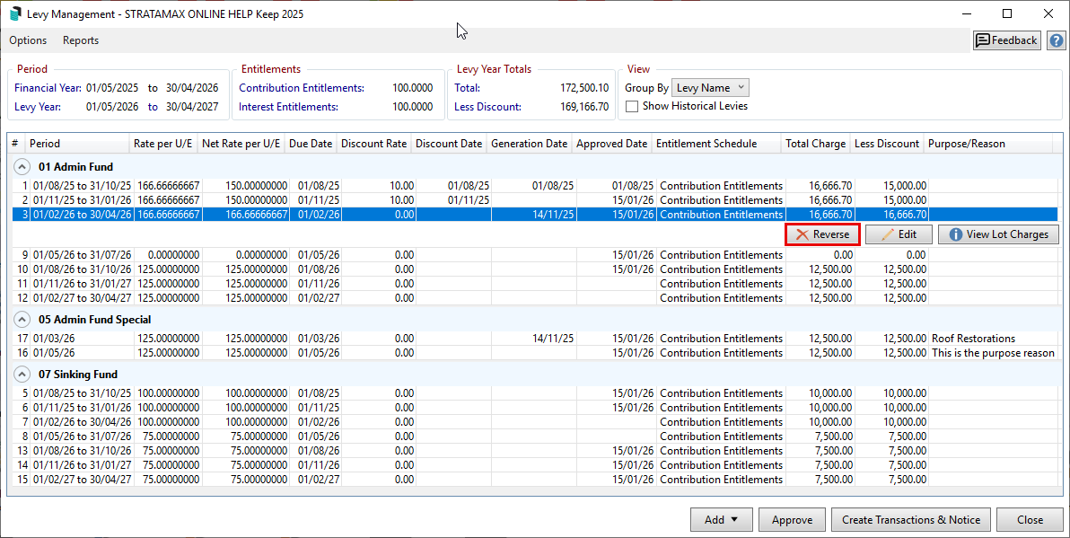Select row 14 period 01/11/26 to 31/01/27
The height and width of the screenshot is (538, 1070).
534,465
